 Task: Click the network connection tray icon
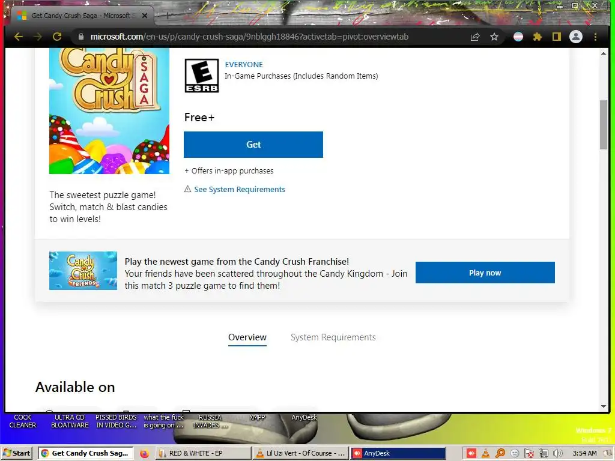[543, 454]
